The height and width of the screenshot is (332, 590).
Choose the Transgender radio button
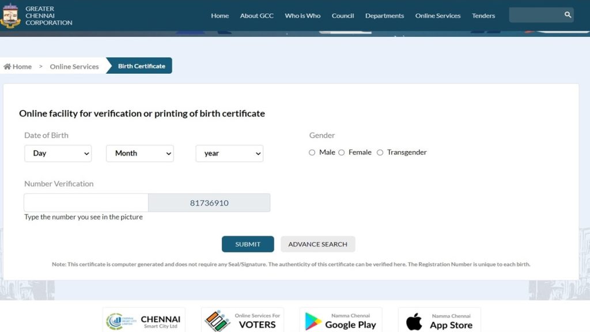[380, 152]
